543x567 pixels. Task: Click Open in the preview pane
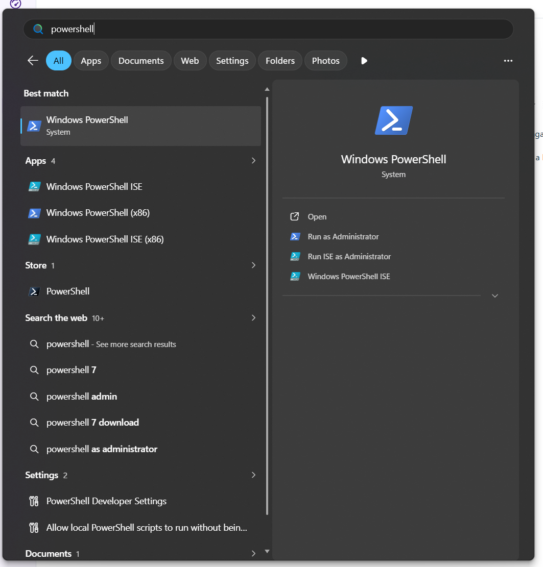(317, 216)
